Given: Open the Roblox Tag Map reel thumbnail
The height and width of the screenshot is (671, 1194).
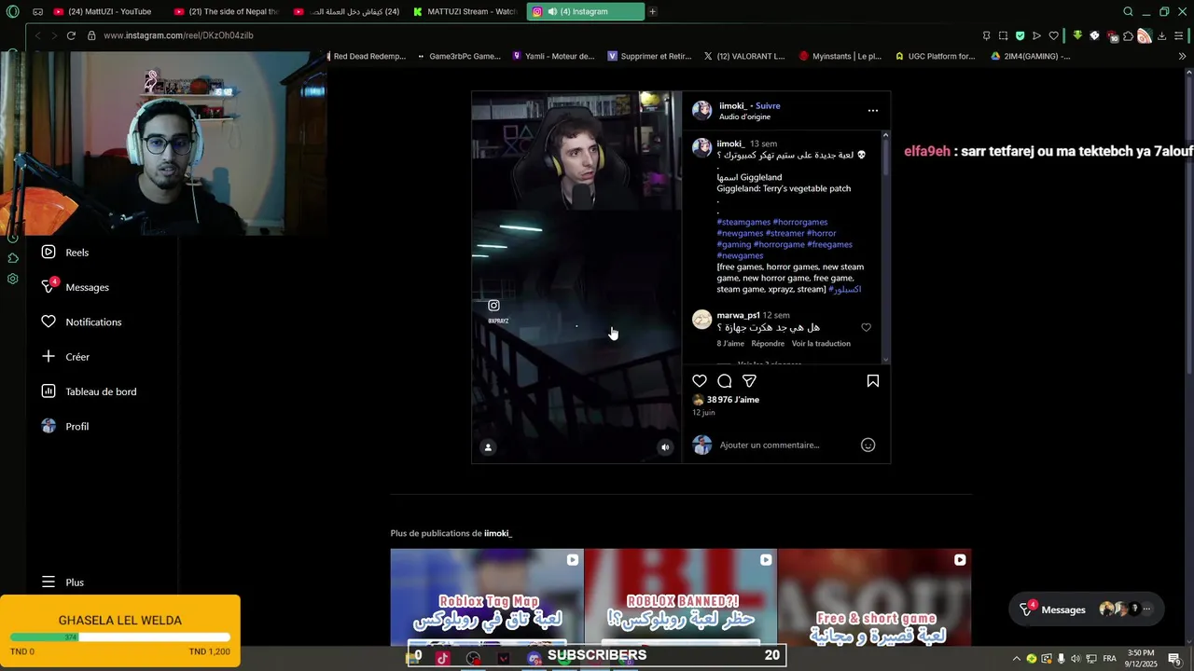Looking at the screenshot, I should (487, 597).
